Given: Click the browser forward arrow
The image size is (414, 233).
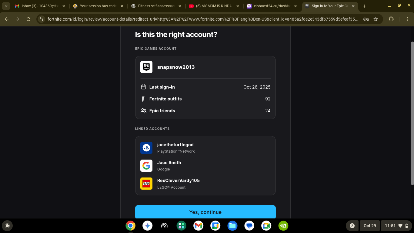Looking at the screenshot, I should [x=18, y=19].
